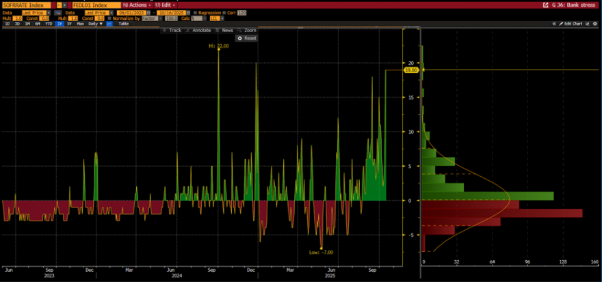
Task: Select the 5Y time range tab
Action: point(69,24)
